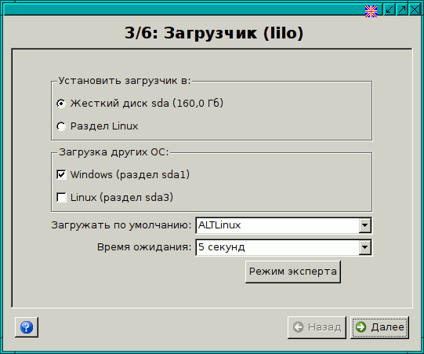Click the grey back arrow icon on Назад

coord(299,327)
